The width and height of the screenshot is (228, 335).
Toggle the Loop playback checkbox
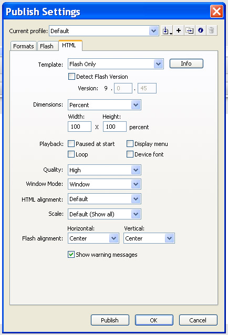pyautogui.click(x=71, y=154)
